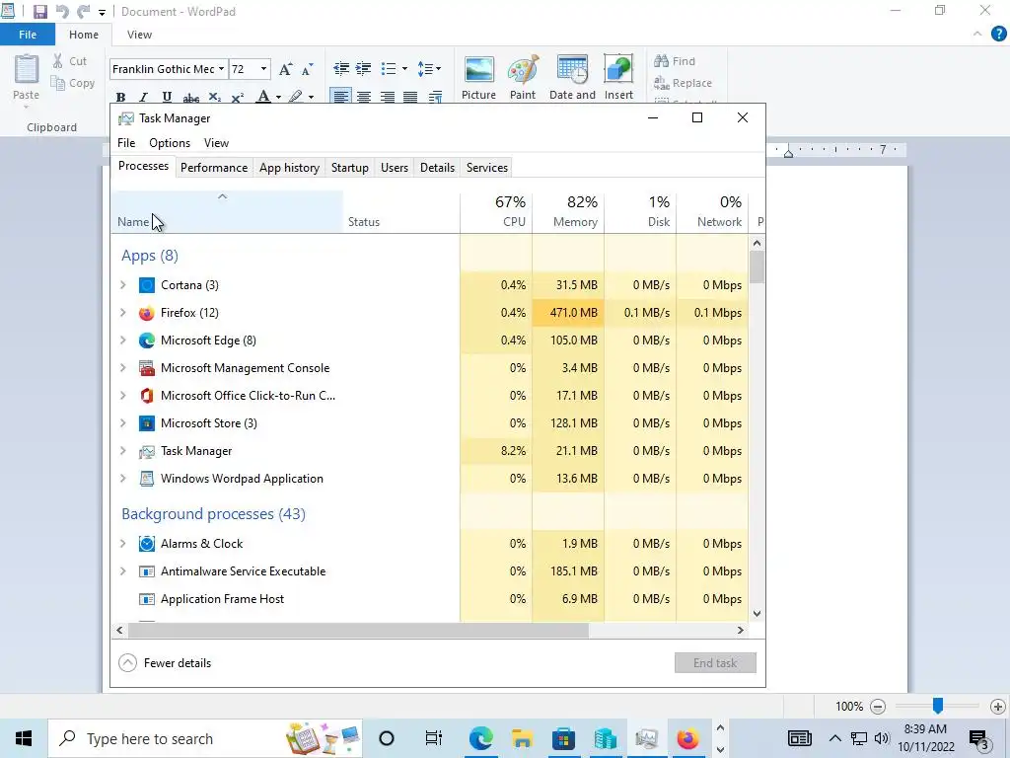Click Find in WordPad ribbon
Image resolution: width=1010 pixels, height=758 pixels.
(675, 61)
